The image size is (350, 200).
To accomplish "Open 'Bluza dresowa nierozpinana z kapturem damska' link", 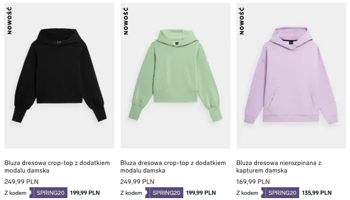I will pyautogui.click(x=279, y=166).
